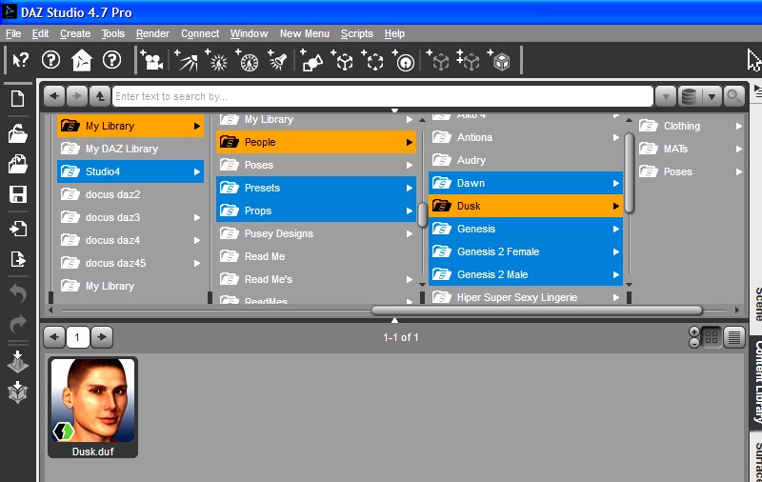Click the question mark icon beside the home icon

111,60
